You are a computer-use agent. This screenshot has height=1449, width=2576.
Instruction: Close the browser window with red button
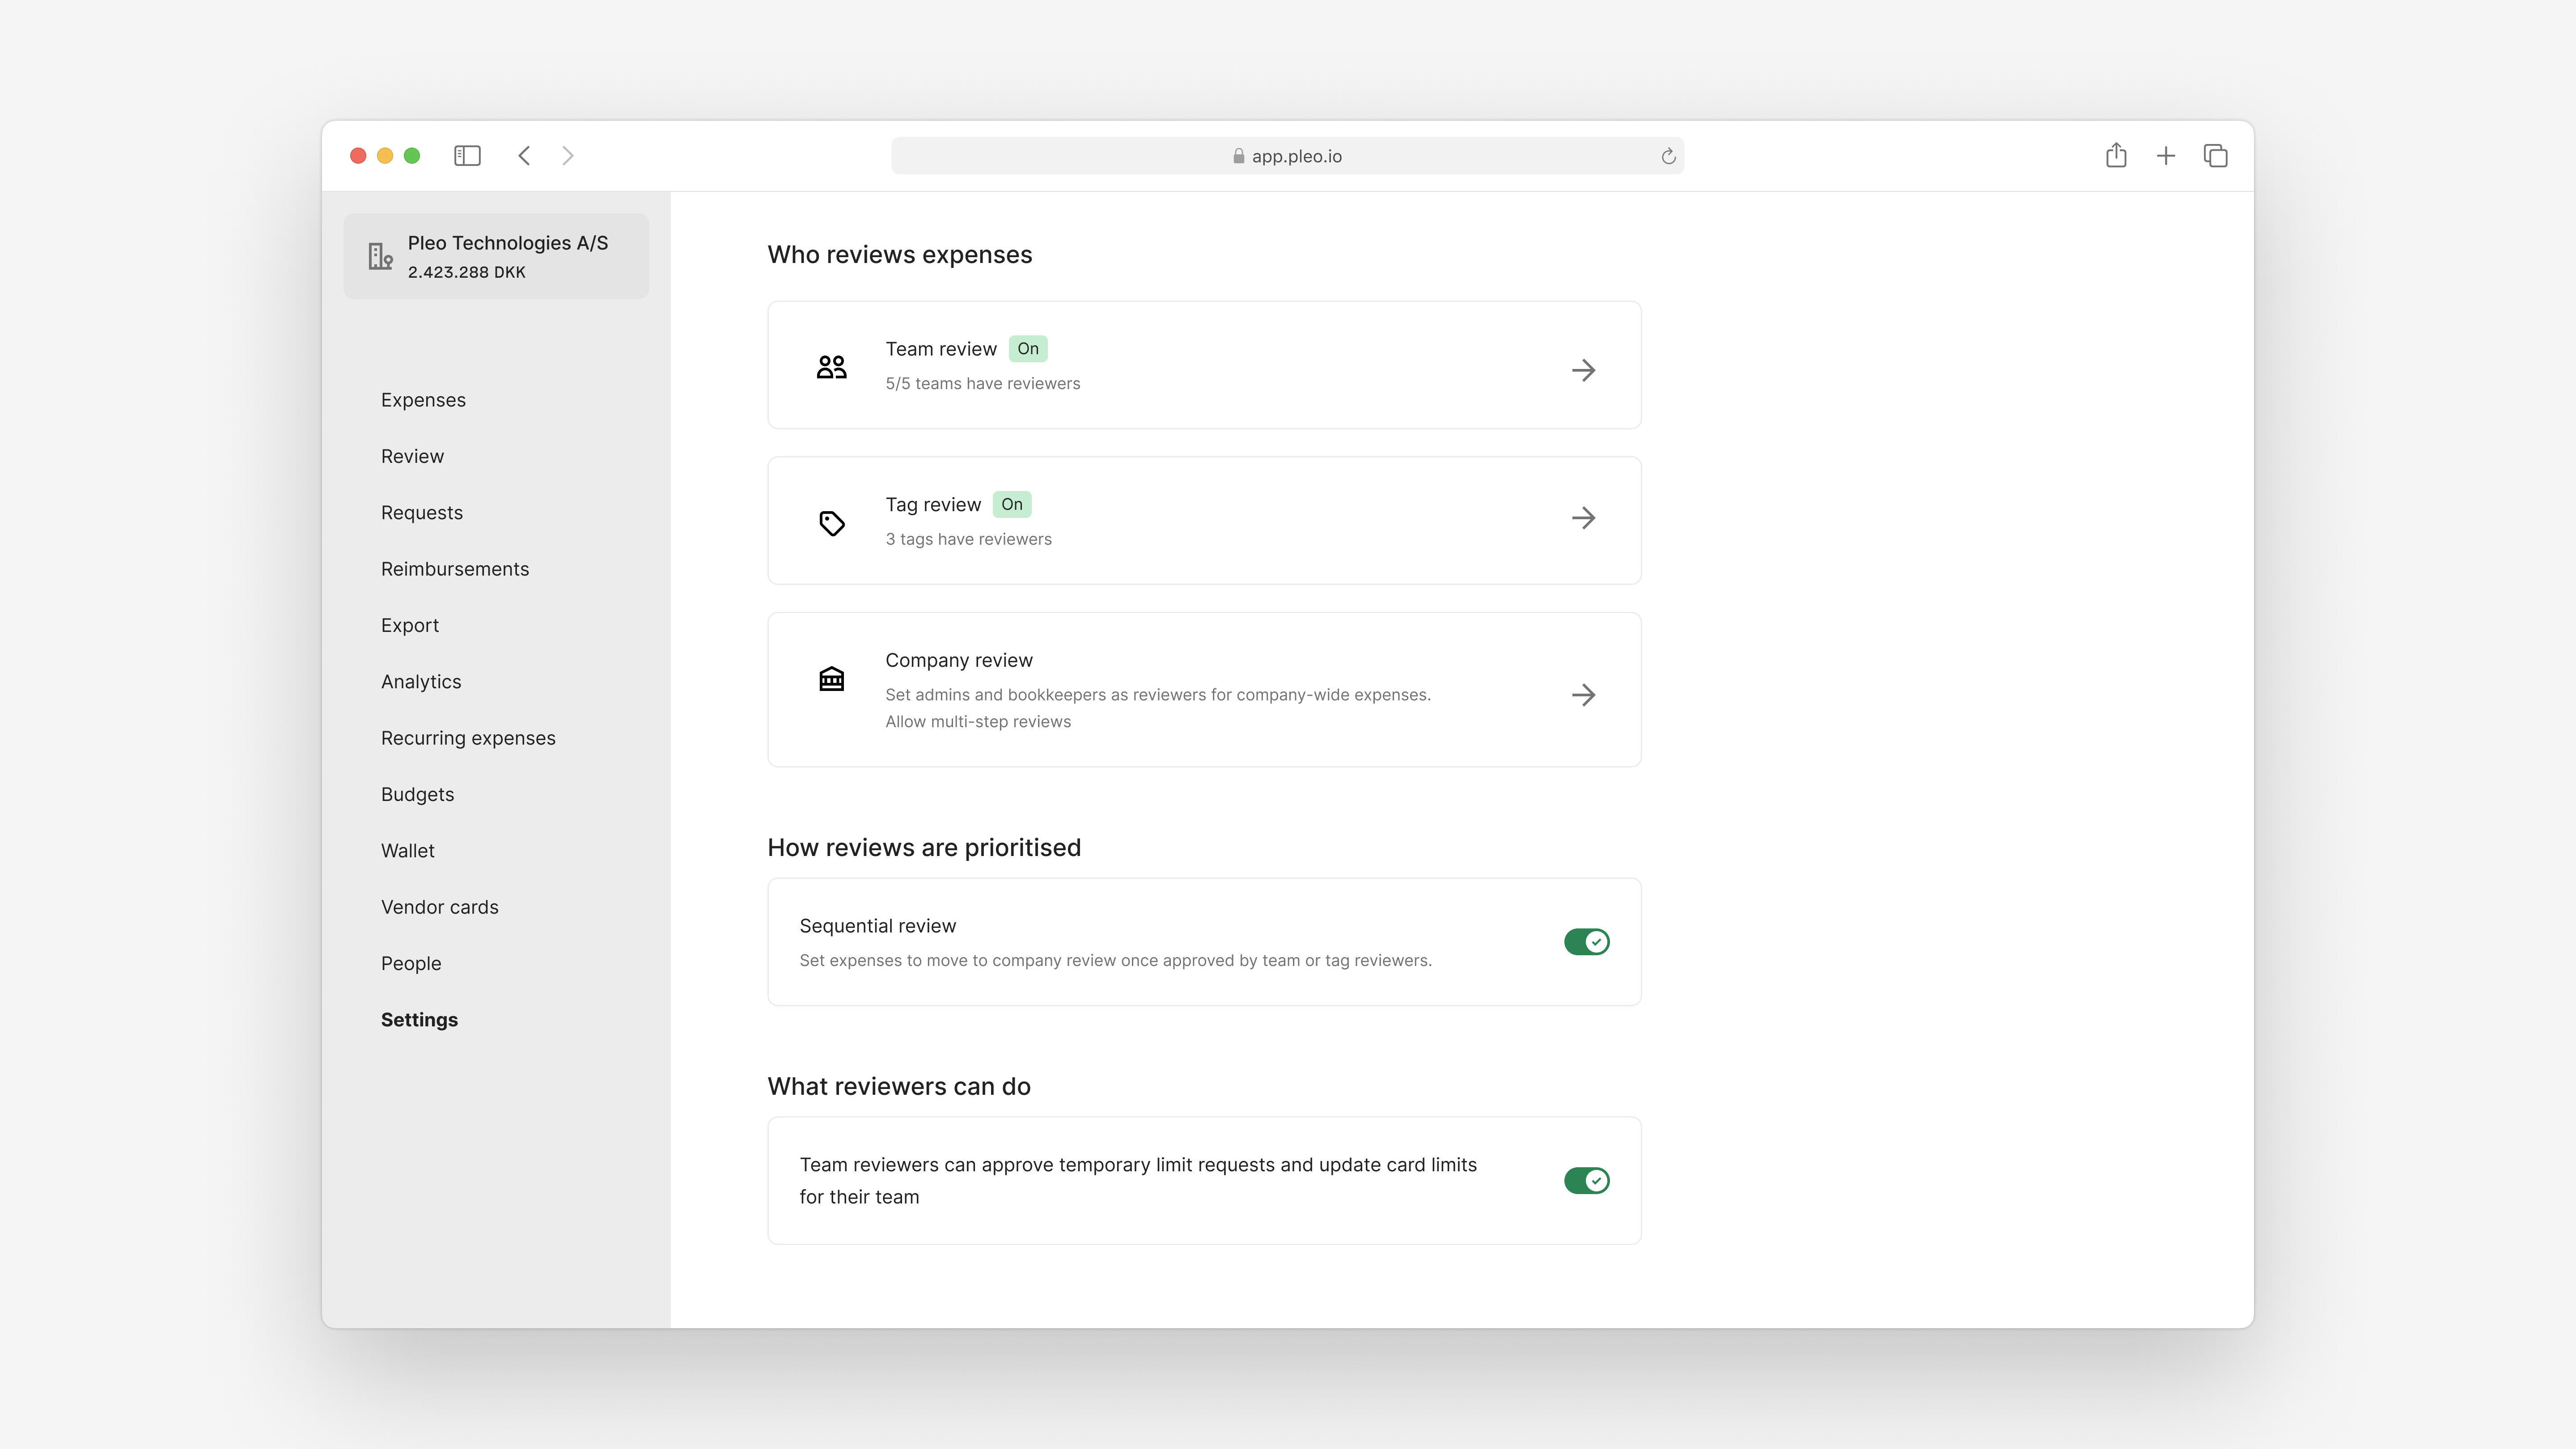tap(358, 156)
